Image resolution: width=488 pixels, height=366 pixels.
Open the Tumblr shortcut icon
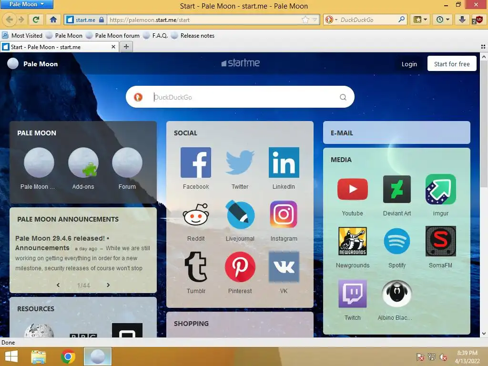195,267
